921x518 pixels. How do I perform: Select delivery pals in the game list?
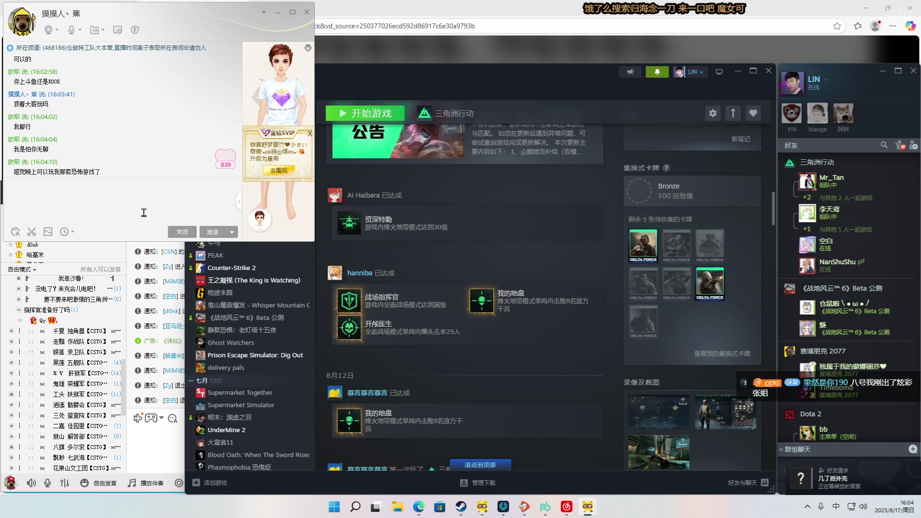[226, 367]
